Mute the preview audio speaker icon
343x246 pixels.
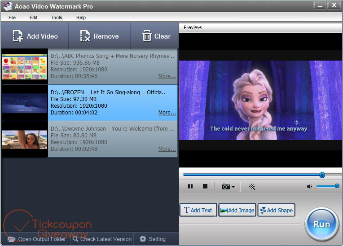(309, 187)
